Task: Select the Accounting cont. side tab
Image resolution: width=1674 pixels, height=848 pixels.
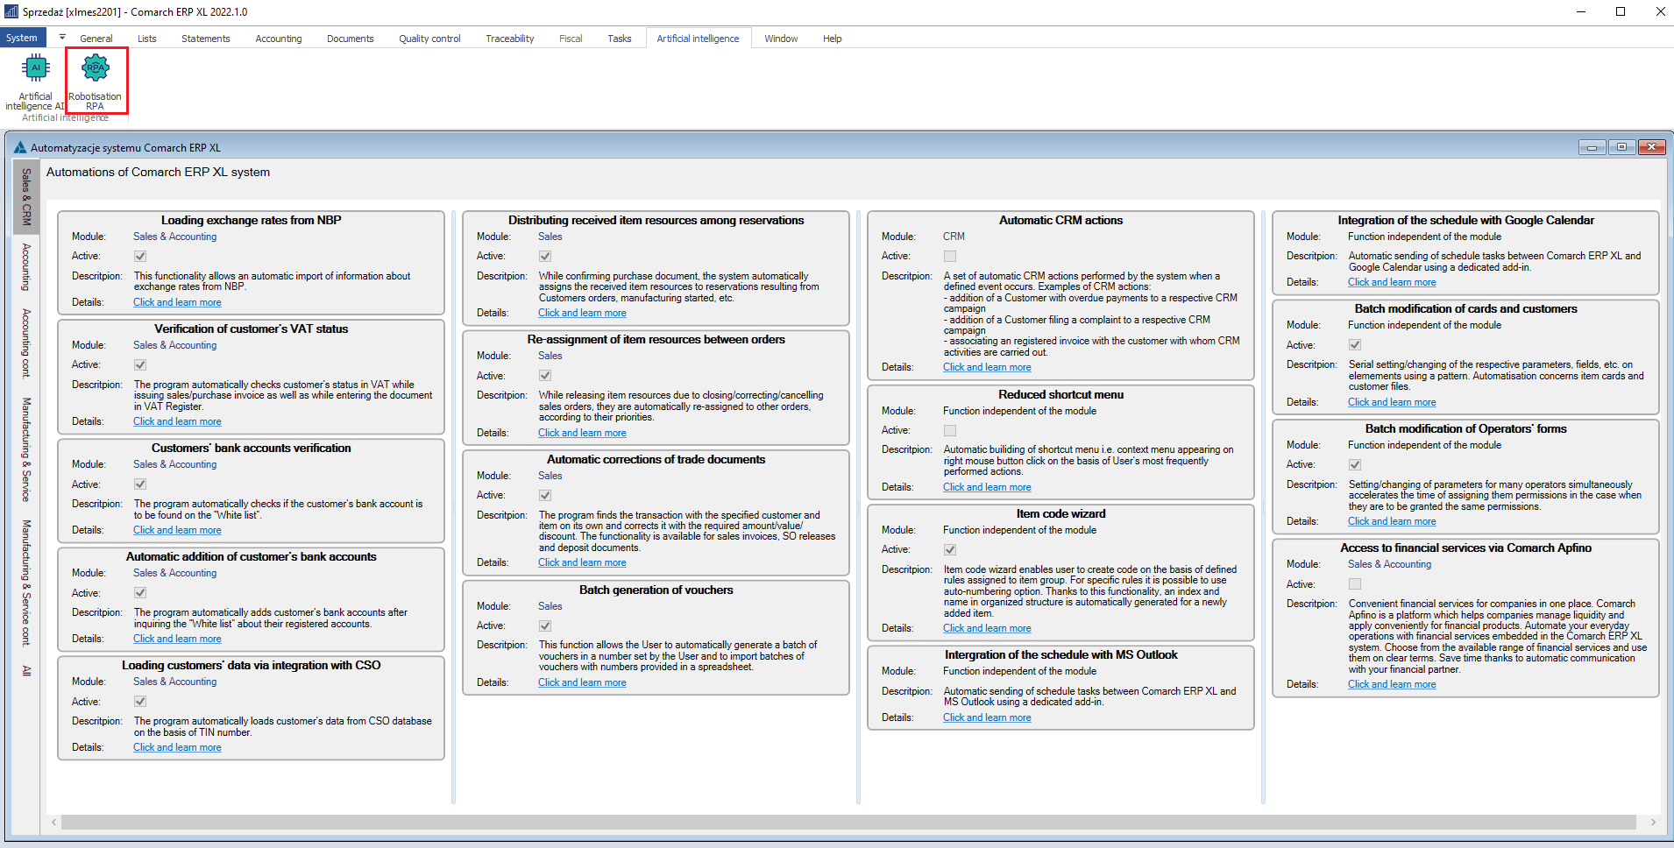Action: coord(26,343)
